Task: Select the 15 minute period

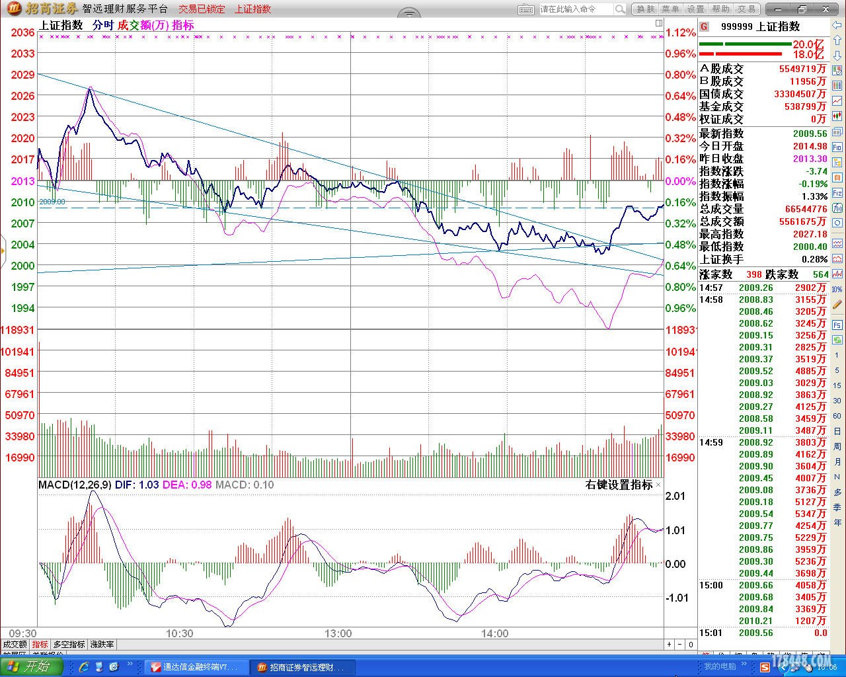Action: 837,385
